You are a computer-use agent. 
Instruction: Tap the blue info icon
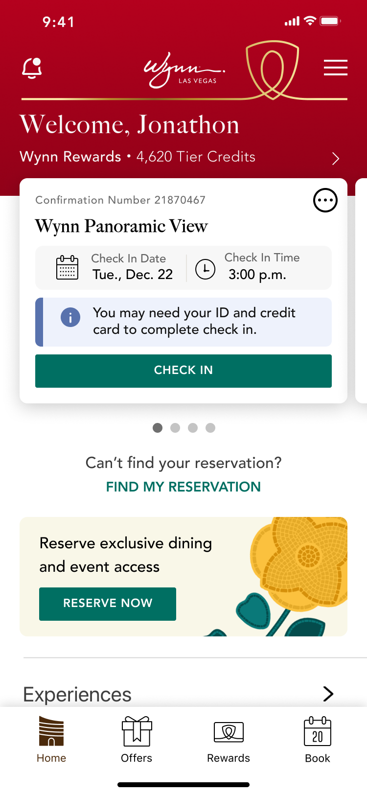coord(70,317)
